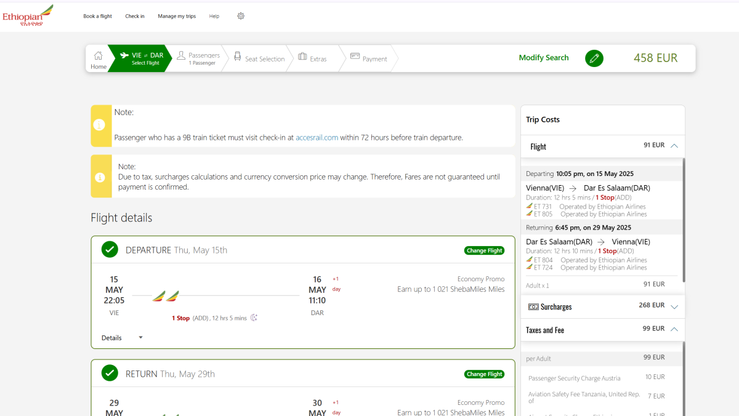The width and height of the screenshot is (739, 416).
Task: Click the Home icon in the booking steps
Action: 98,56
